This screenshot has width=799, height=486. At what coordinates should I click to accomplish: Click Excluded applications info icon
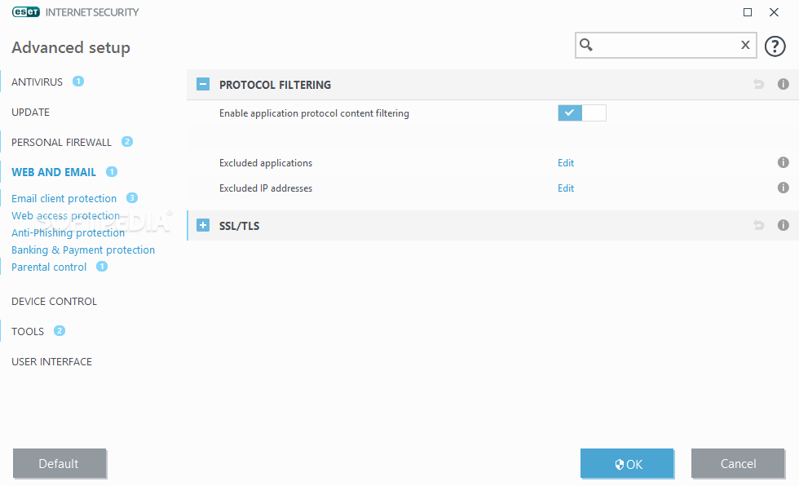pyautogui.click(x=784, y=162)
